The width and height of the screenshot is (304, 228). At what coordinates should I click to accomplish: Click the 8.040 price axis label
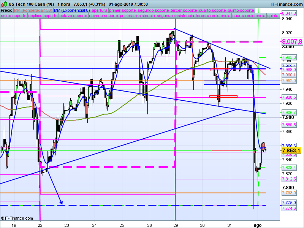point(287,19)
